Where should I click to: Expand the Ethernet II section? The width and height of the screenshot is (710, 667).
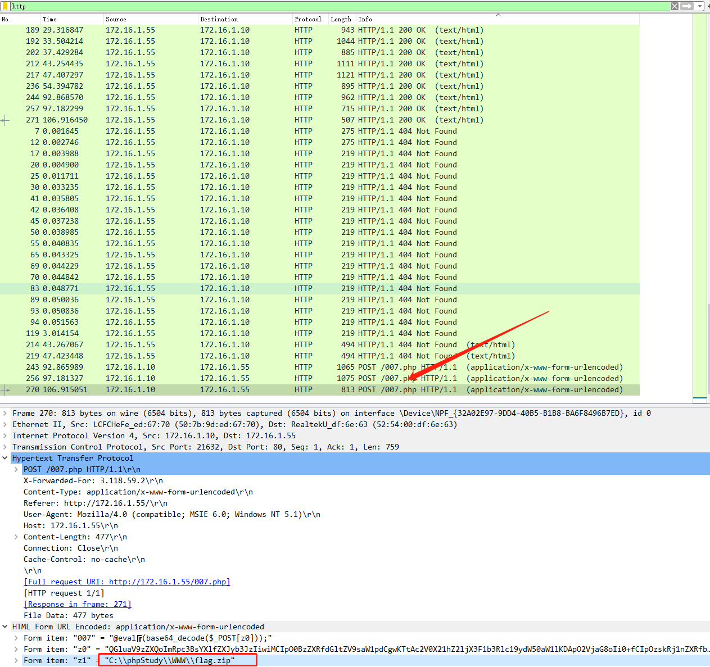[4, 424]
